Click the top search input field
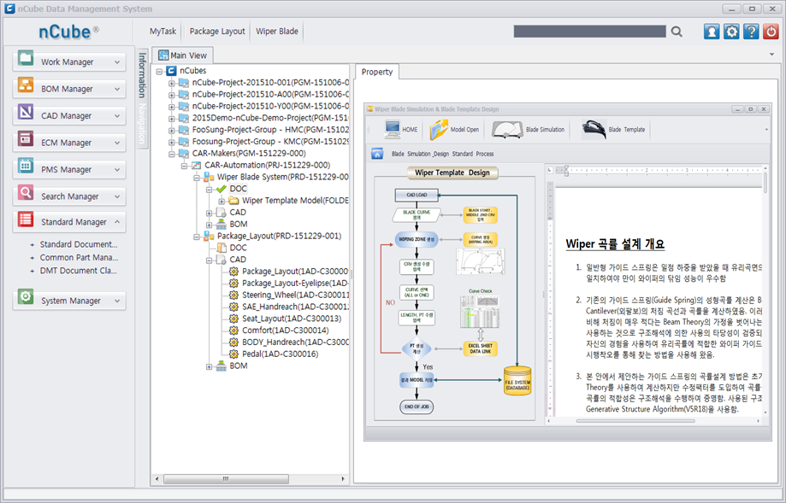This screenshot has height=503, width=786. 589,32
